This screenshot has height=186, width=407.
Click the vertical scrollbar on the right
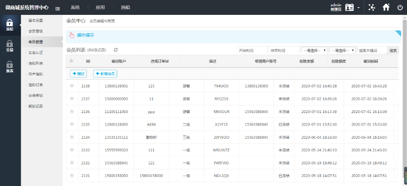(x=404, y=90)
